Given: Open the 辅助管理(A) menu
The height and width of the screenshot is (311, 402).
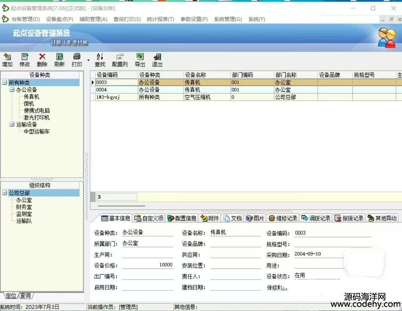Looking at the screenshot, I should coord(93,19).
